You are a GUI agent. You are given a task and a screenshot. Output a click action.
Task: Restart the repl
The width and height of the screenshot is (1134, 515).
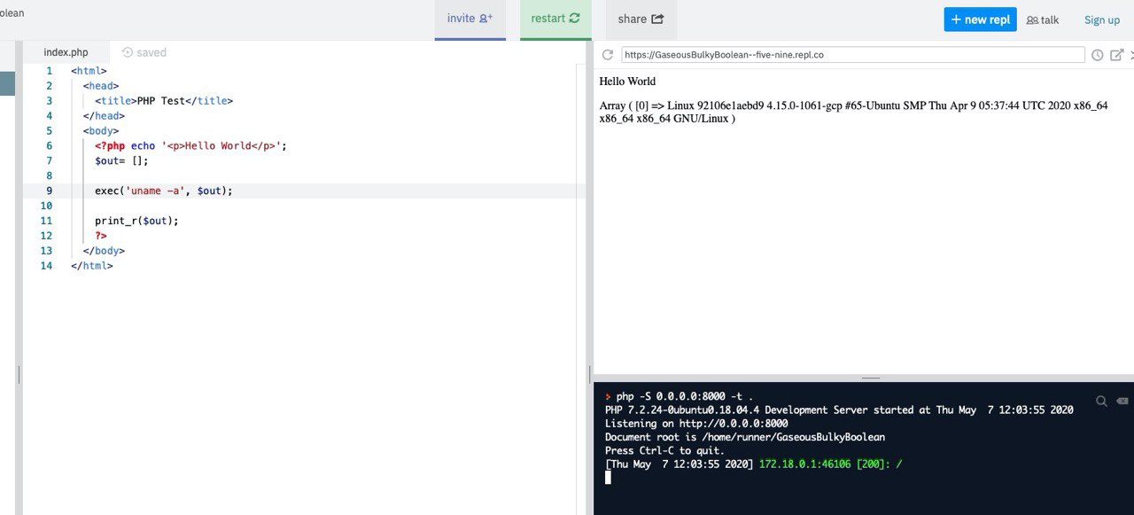tap(555, 19)
